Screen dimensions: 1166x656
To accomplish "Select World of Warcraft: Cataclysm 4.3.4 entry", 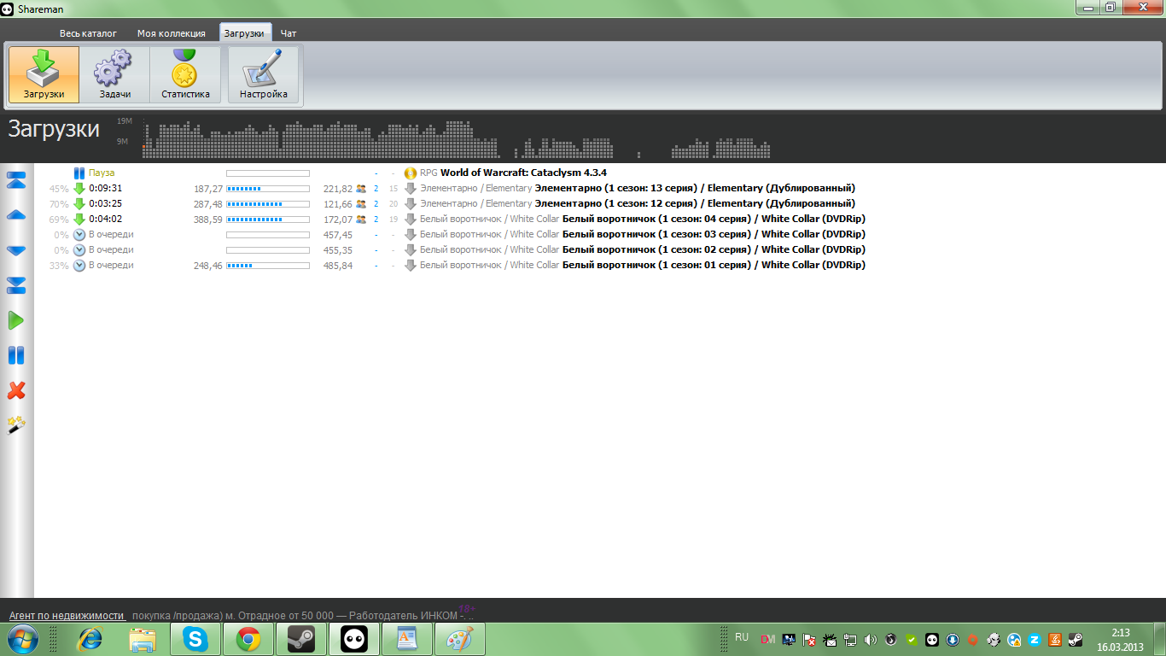I will [523, 173].
